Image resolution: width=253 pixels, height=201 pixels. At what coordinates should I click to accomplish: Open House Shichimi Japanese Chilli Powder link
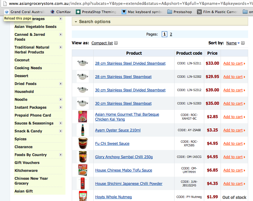pyautogui.click(x=128, y=183)
